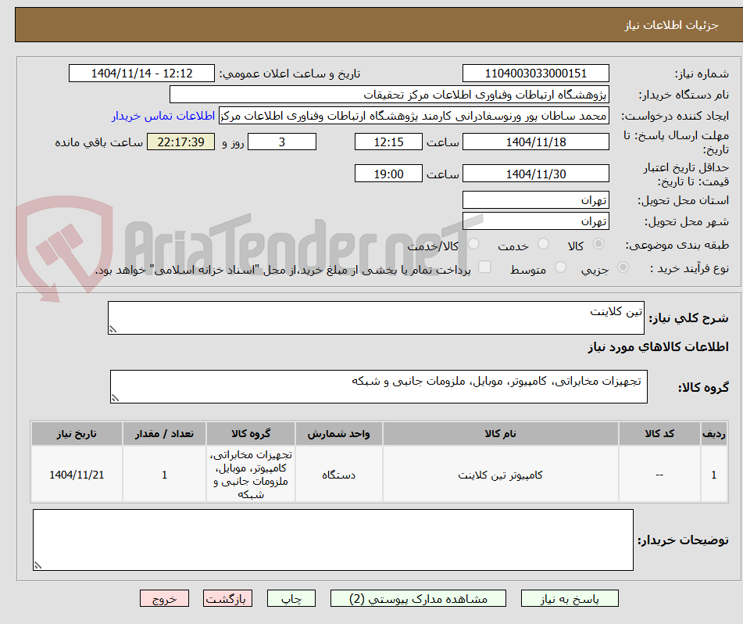Click the توضیحات خریدار text area
Viewport: 743px width, 624px height.
(333, 540)
